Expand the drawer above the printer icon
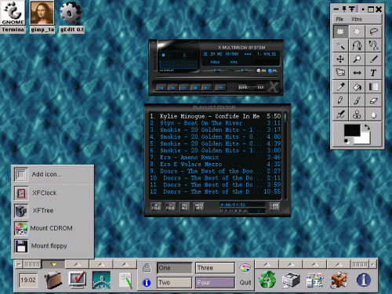The image size is (392, 294). [x=291, y=264]
